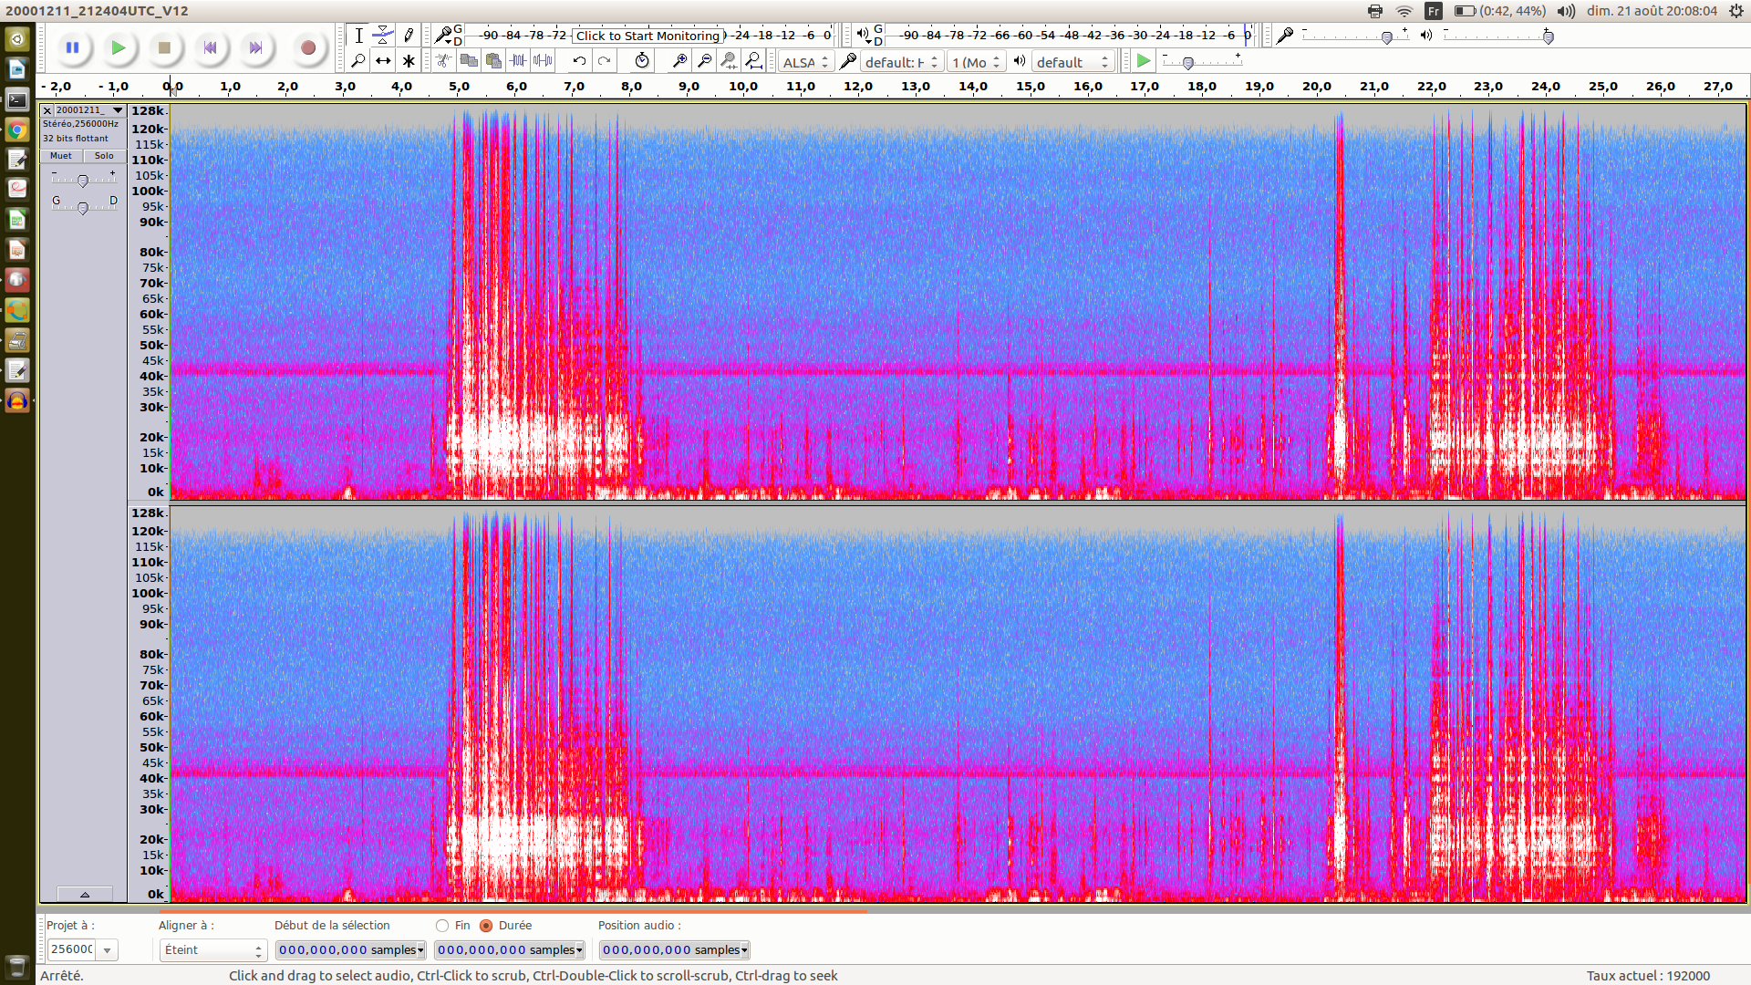Select the Envelope tool

[x=383, y=36]
